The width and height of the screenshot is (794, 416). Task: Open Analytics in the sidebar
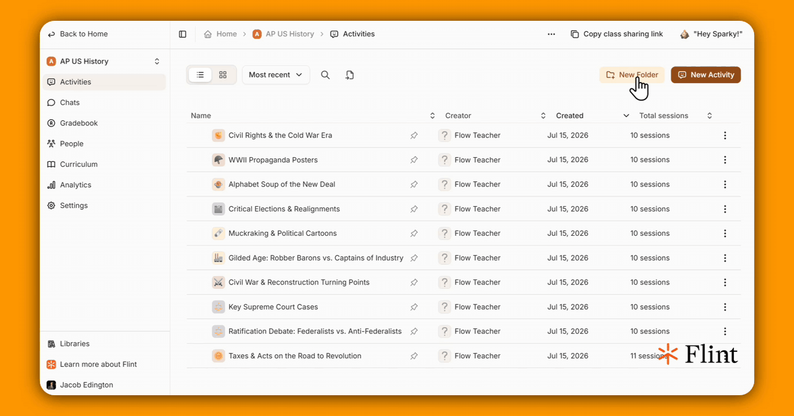point(104,185)
